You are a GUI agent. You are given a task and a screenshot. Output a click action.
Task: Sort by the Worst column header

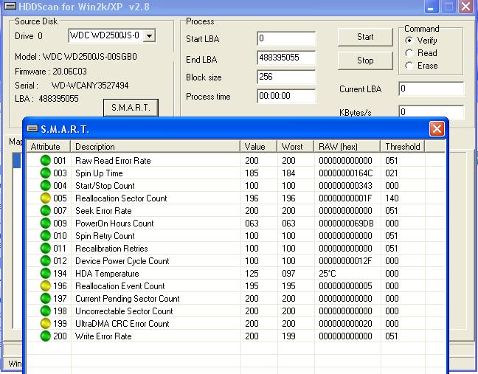(x=295, y=147)
